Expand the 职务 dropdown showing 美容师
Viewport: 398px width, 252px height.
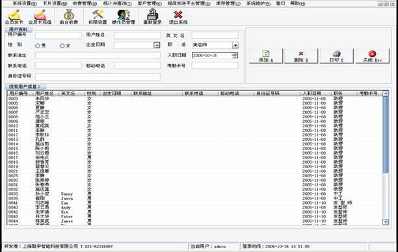235,45
